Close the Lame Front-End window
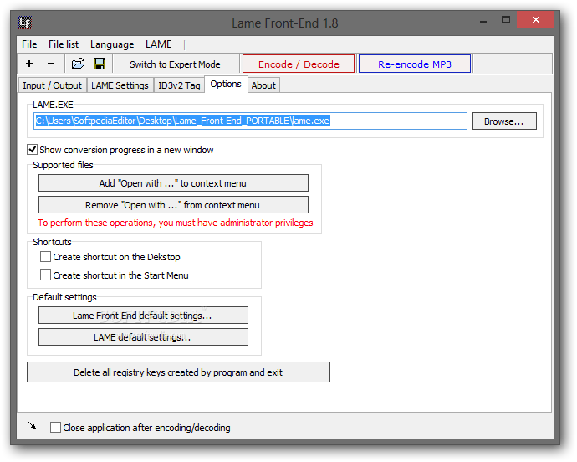The height and width of the screenshot is (462, 577). click(x=535, y=19)
